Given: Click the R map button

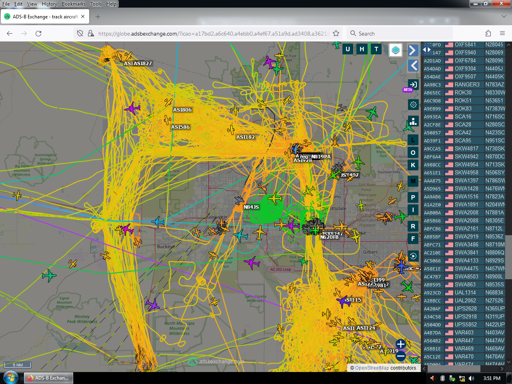Looking at the screenshot, I should pos(413,226).
